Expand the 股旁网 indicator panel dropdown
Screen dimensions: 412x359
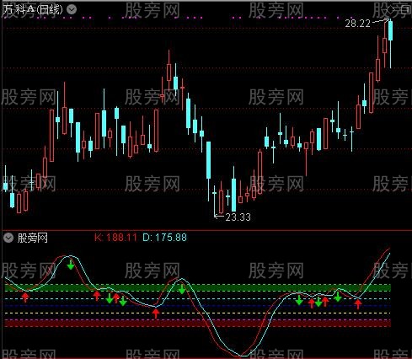tap(8, 238)
